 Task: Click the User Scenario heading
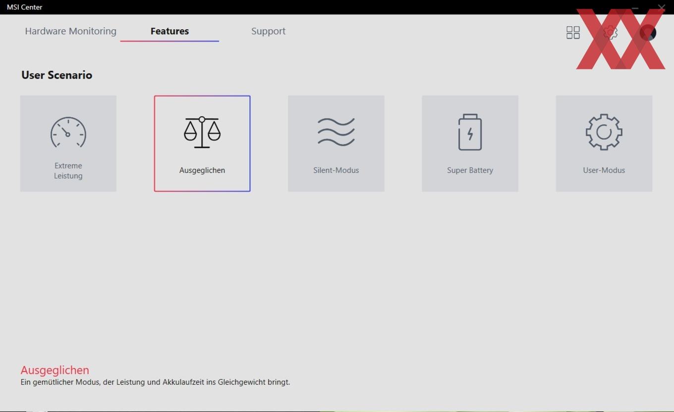pos(56,75)
